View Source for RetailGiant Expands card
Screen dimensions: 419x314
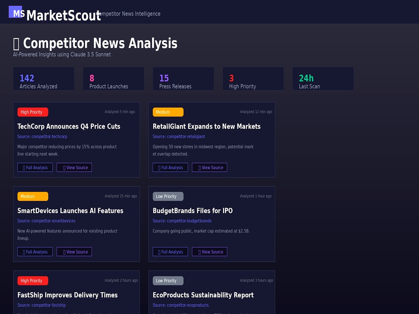[209, 167]
